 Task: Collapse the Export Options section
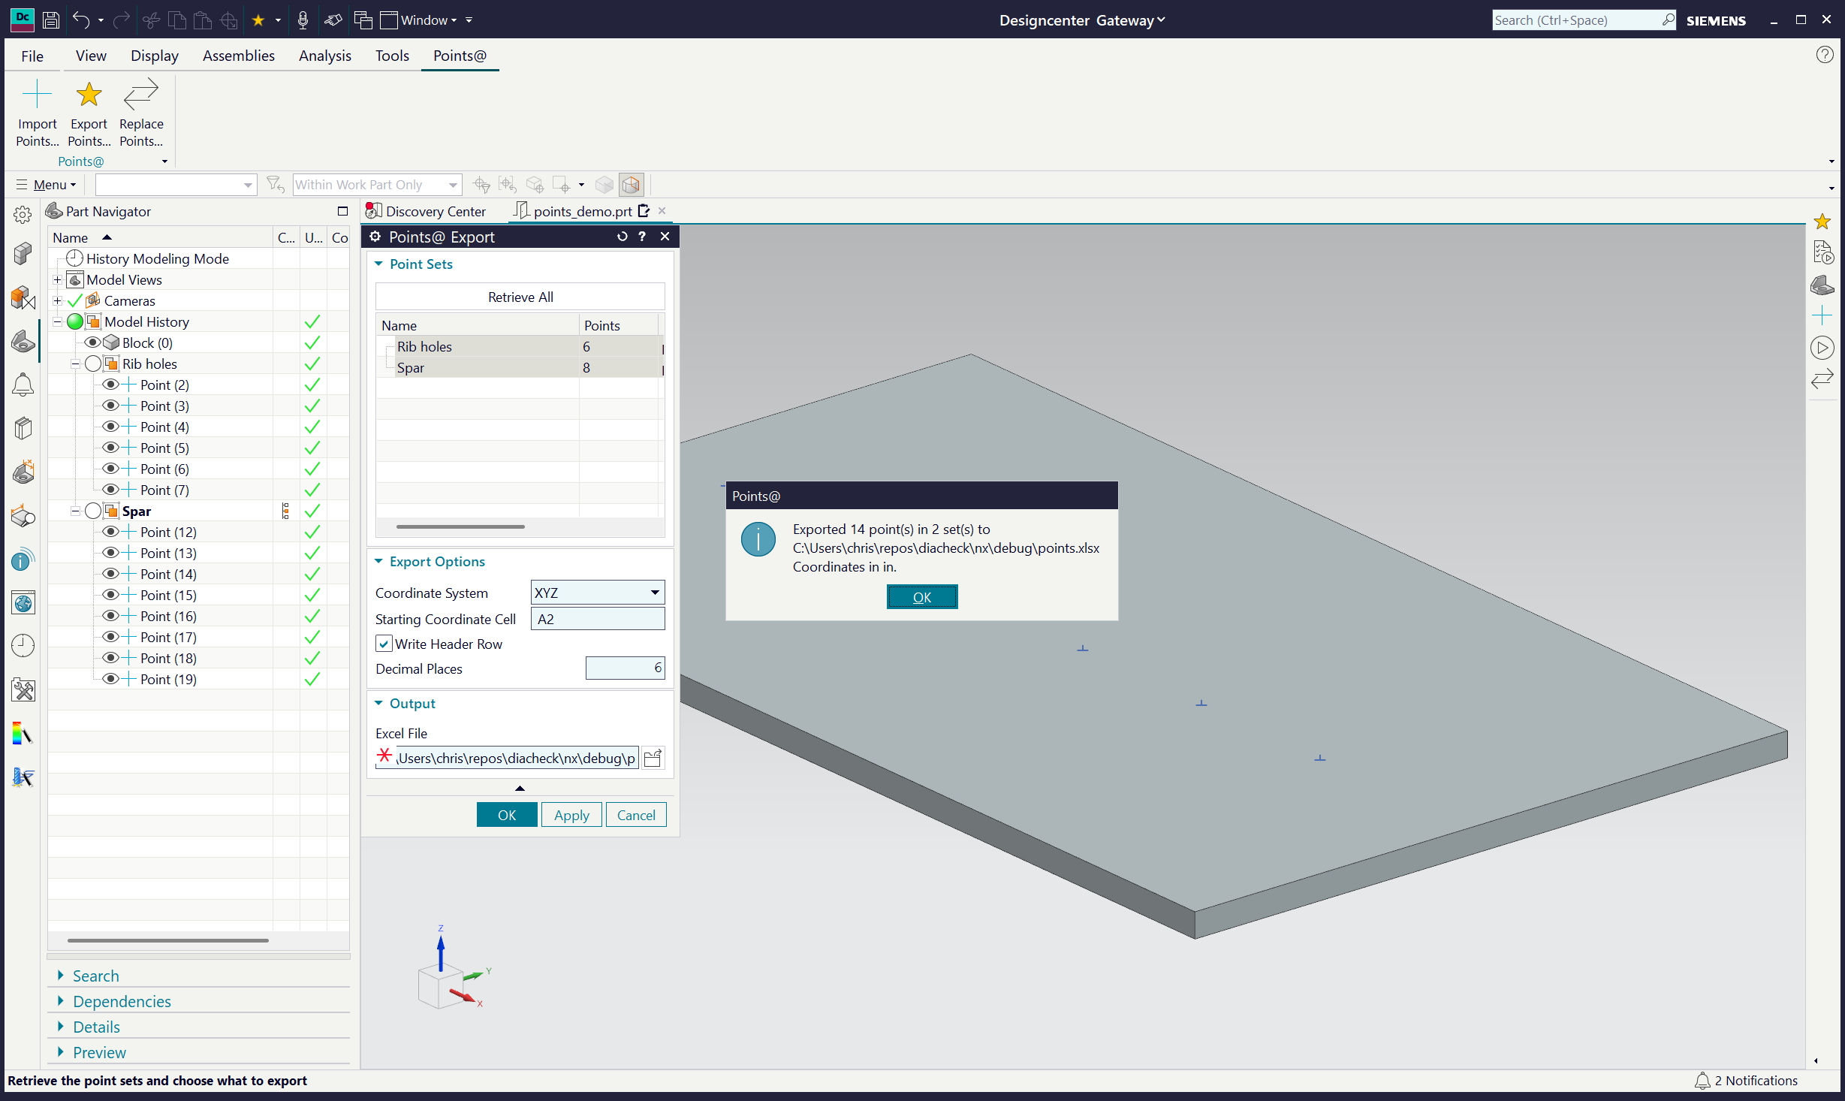[x=379, y=562]
